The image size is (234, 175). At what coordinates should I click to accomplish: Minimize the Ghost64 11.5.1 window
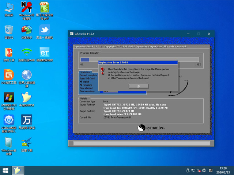click(x=188, y=34)
